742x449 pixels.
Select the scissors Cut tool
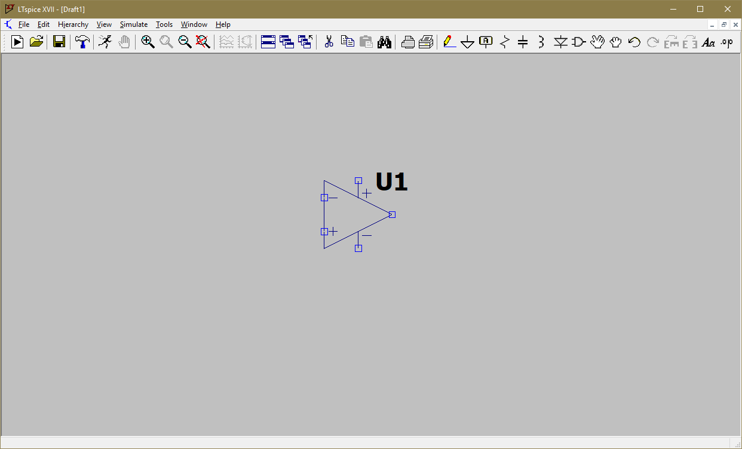click(329, 42)
